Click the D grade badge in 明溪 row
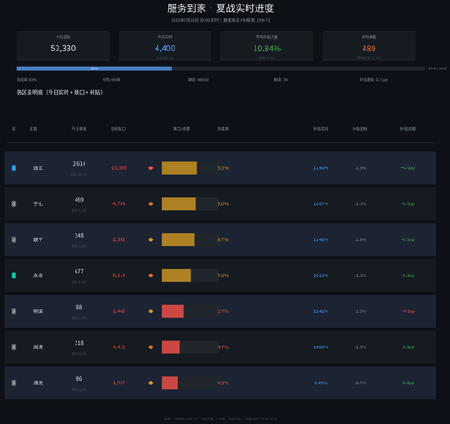Image resolution: width=450 pixels, height=424 pixels. click(13, 311)
